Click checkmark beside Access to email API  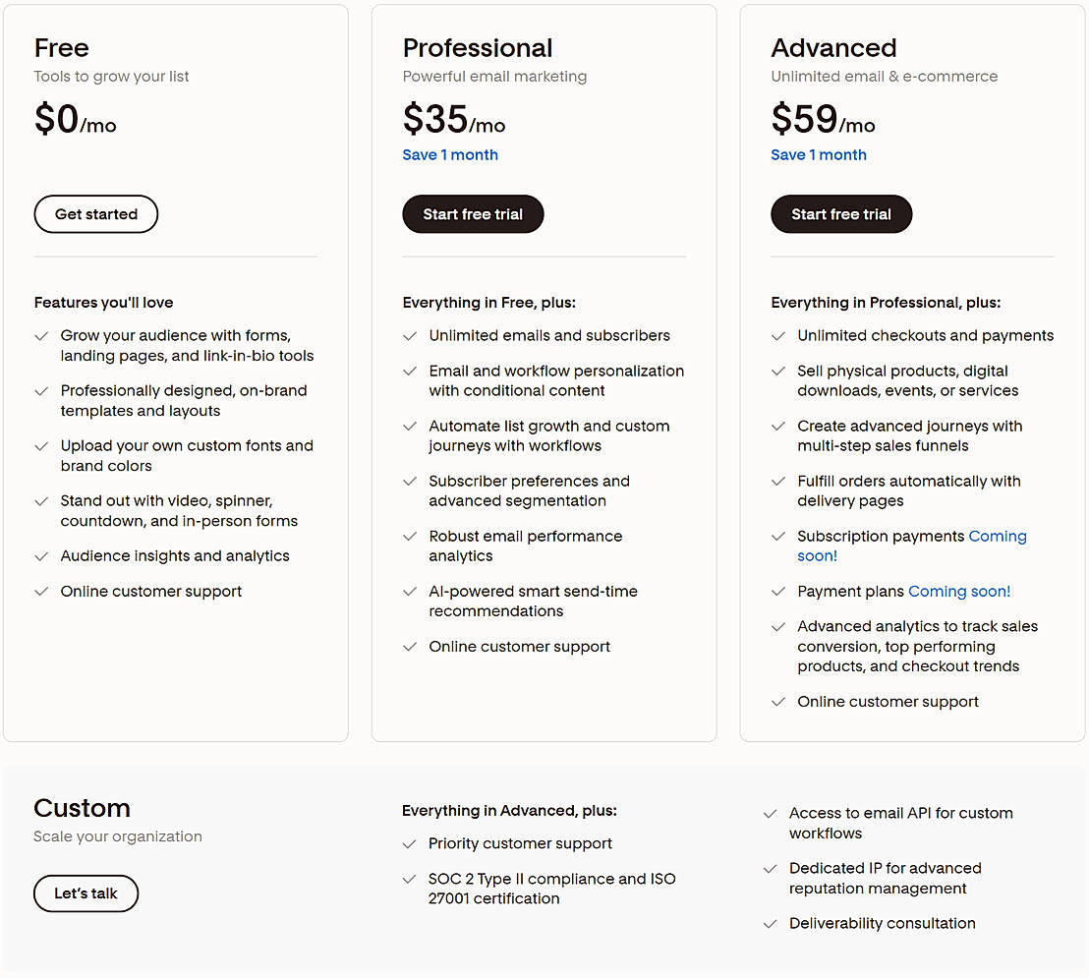tap(771, 814)
